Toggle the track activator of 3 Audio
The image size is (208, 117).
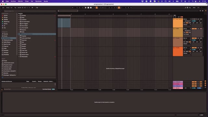[194, 38]
